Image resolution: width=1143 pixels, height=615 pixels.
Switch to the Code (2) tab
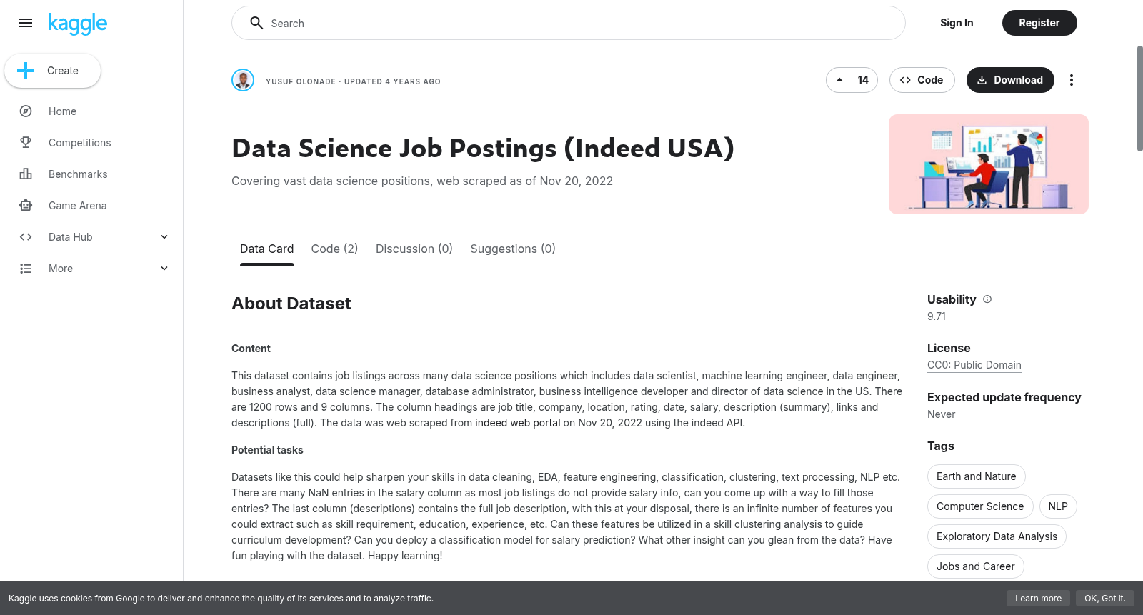pyautogui.click(x=334, y=249)
